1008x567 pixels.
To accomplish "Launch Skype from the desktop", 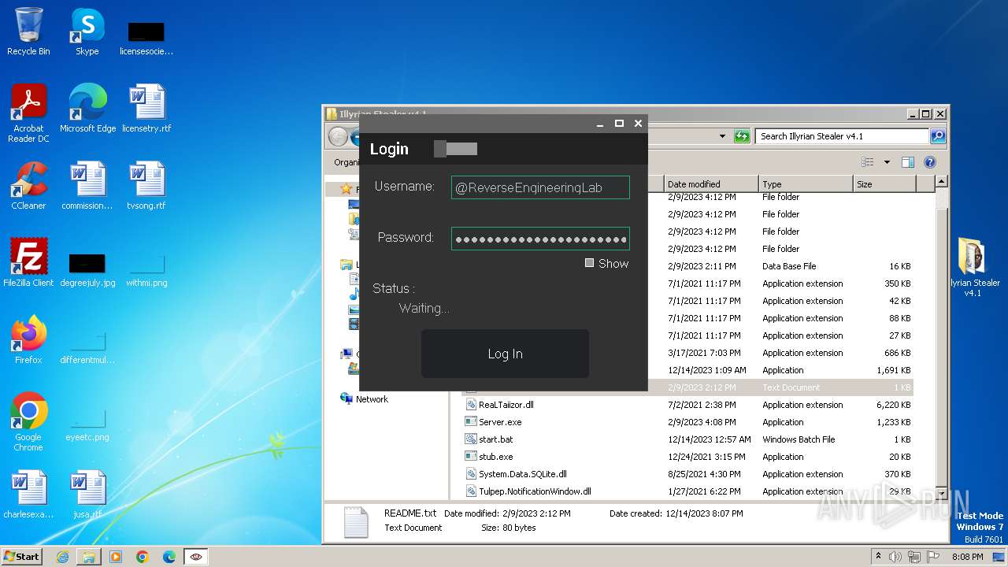I will 87,31.
